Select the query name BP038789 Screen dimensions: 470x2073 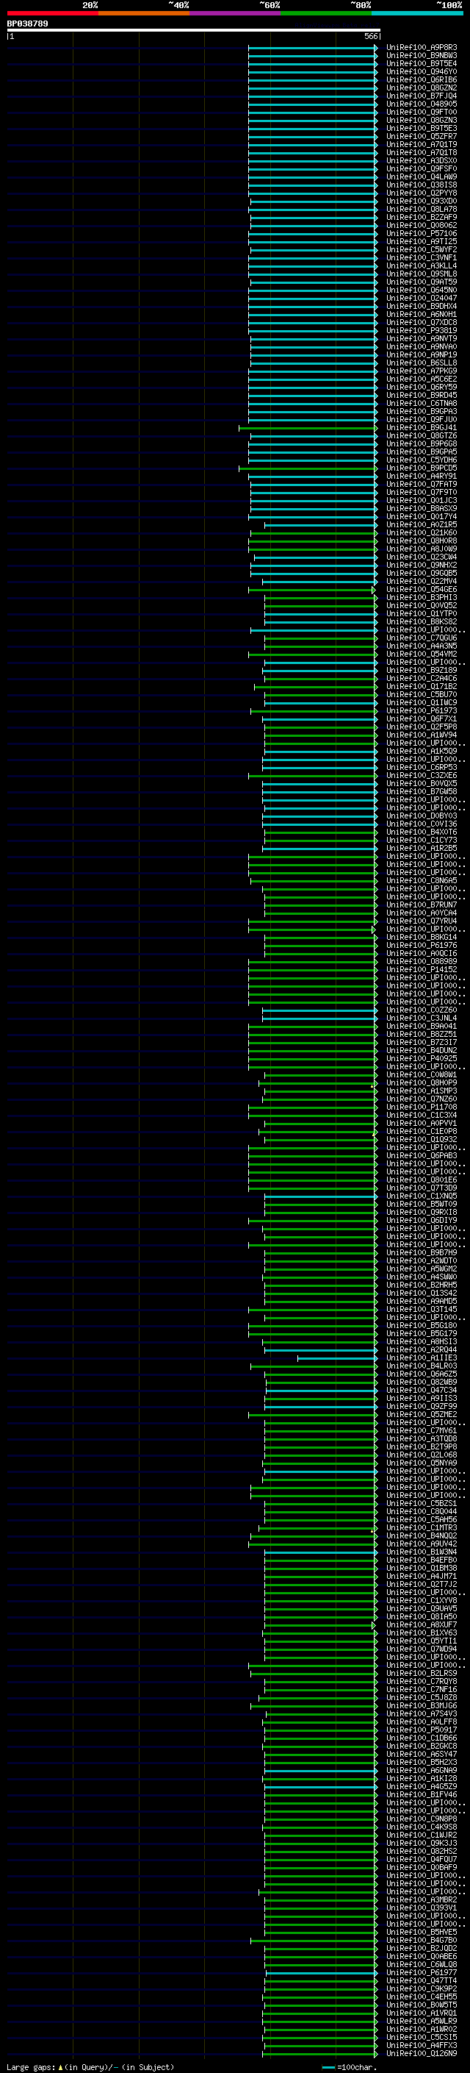pyautogui.click(x=27, y=24)
